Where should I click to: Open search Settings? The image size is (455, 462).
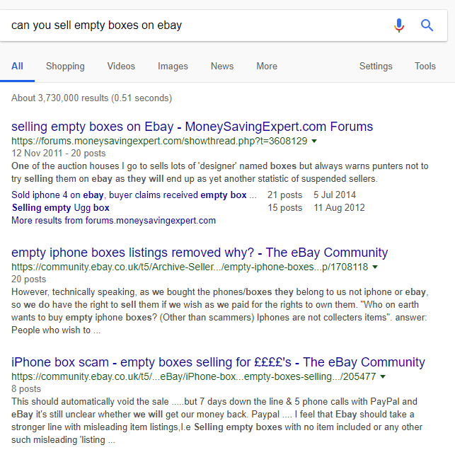tap(376, 66)
